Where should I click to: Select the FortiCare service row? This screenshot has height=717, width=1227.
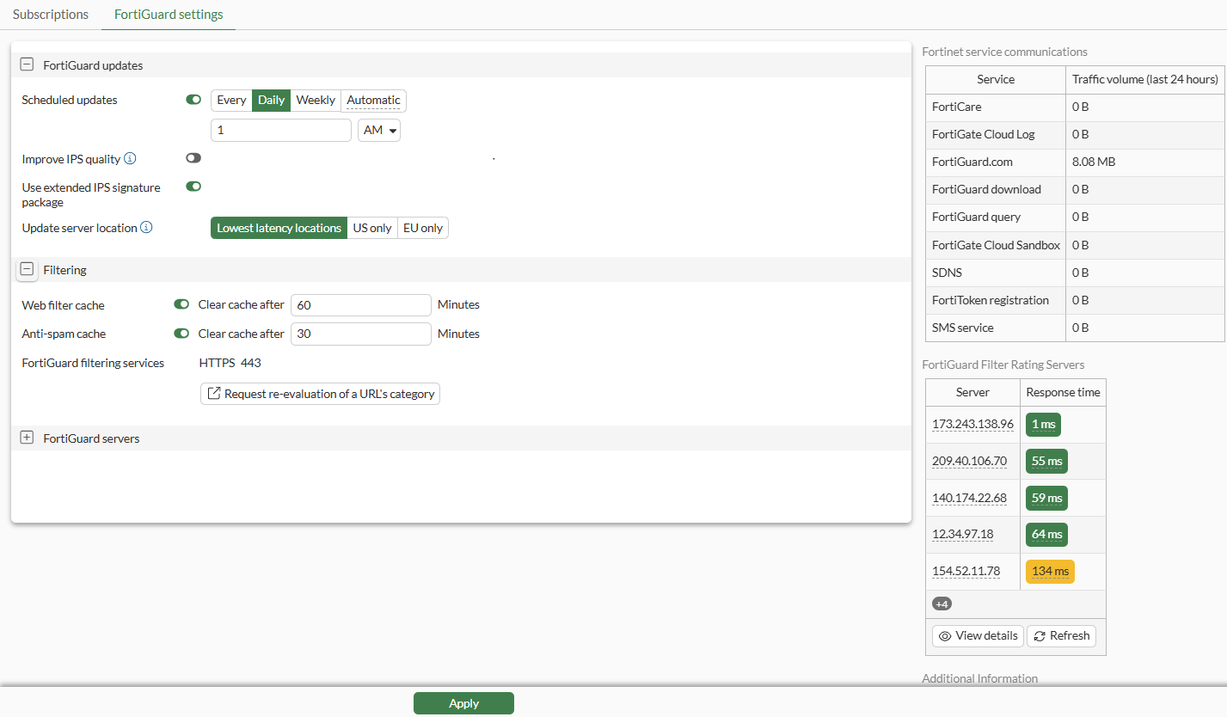coord(1075,107)
